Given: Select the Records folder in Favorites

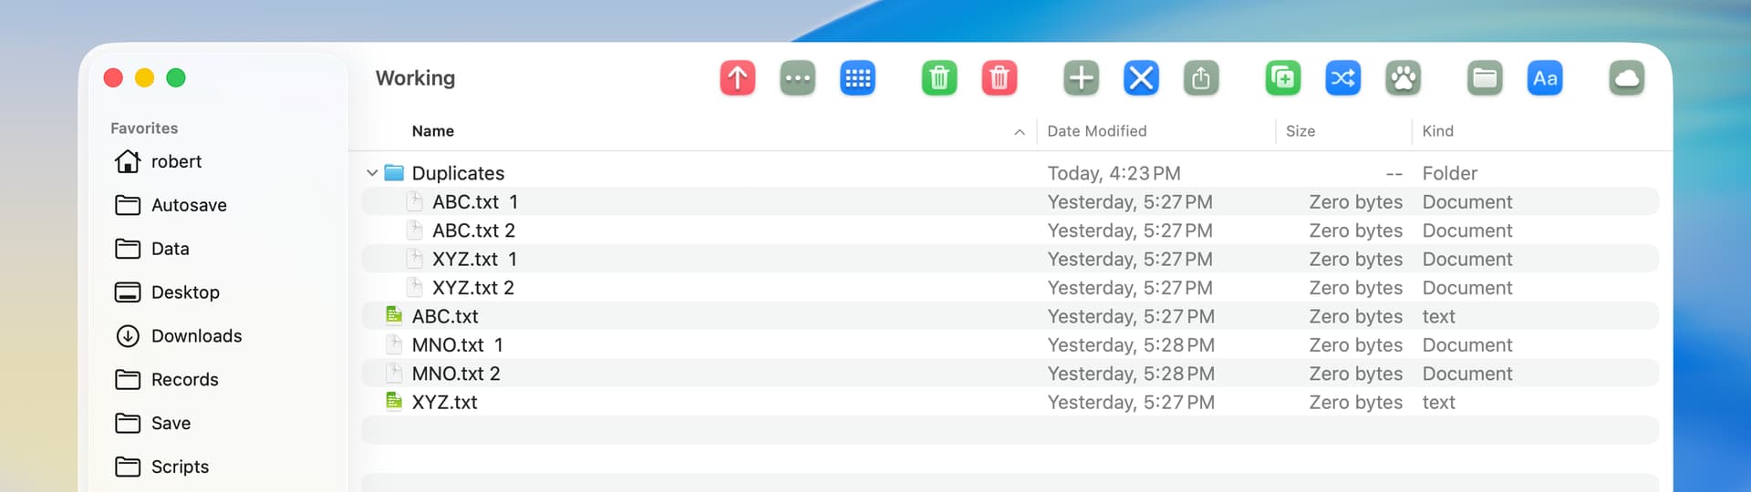Looking at the screenshot, I should (x=184, y=380).
